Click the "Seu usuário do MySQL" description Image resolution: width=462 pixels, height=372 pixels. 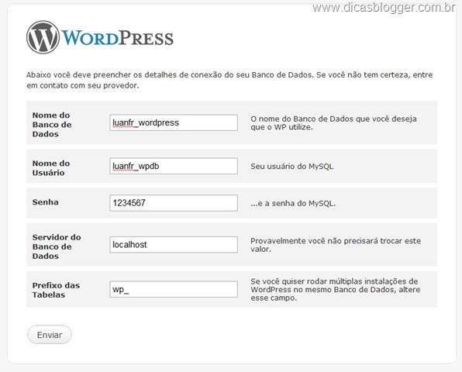tap(292, 167)
